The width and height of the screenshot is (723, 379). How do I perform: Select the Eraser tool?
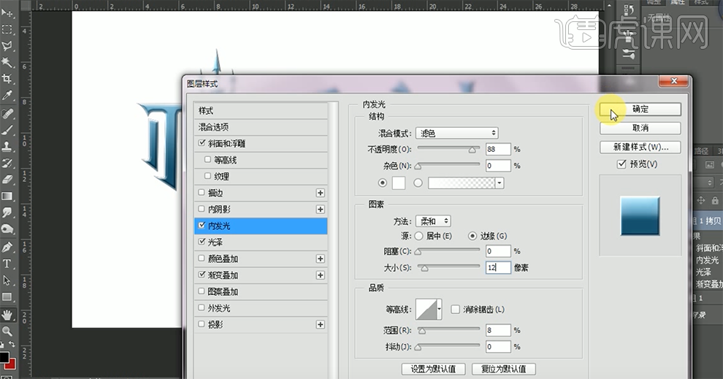(x=7, y=180)
